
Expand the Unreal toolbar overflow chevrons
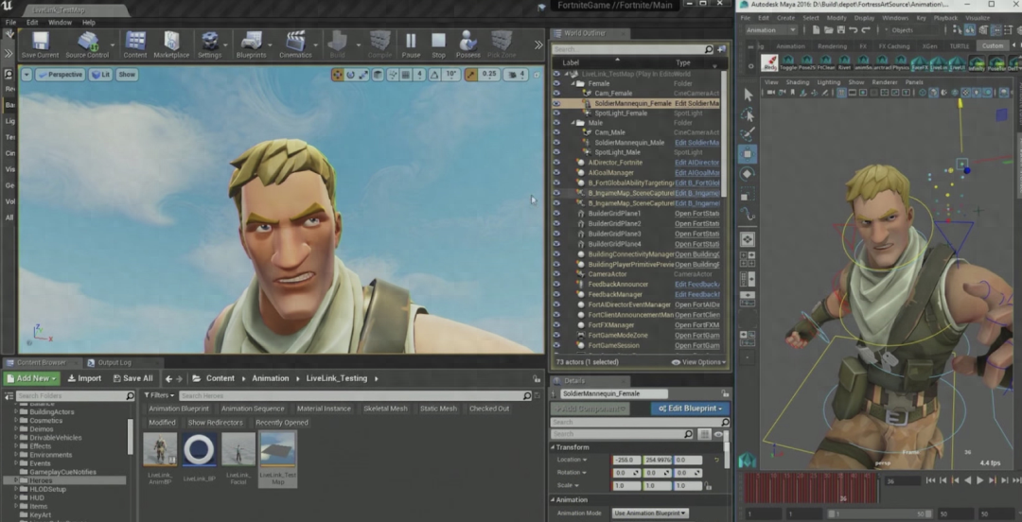tap(538, 45)
